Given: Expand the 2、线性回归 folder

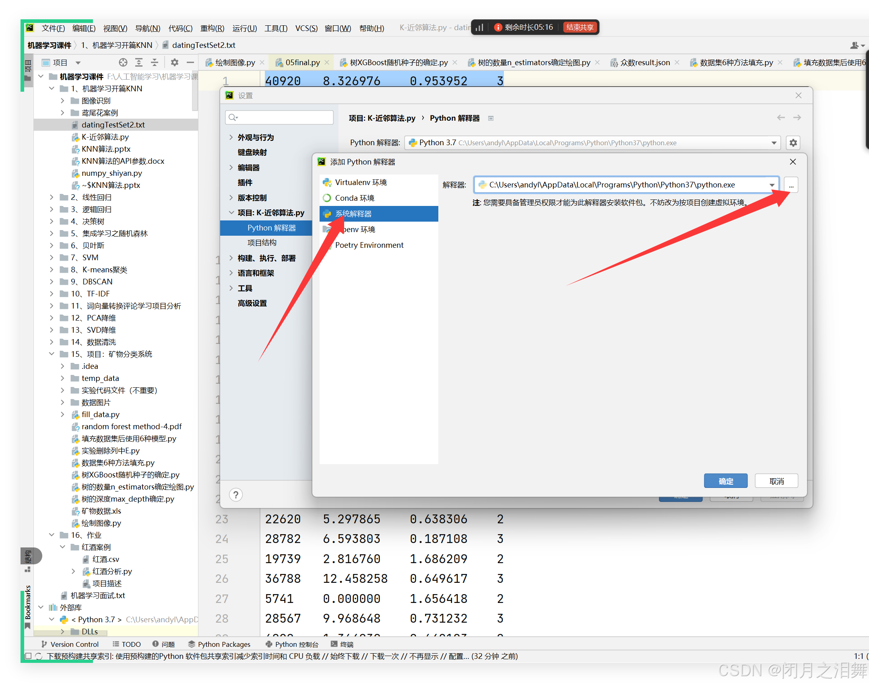Looking at the screenshot, I should (x=52, y=197).
